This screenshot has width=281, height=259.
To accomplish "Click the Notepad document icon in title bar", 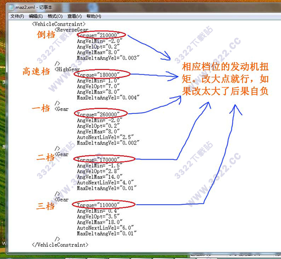I will click(11, 7).
